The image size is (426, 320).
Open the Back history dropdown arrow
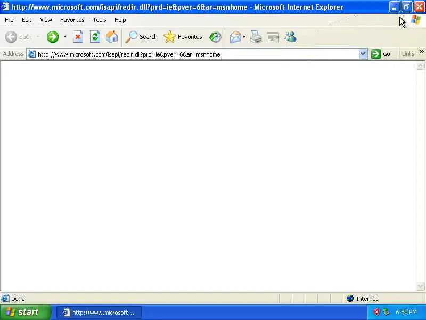38,36
